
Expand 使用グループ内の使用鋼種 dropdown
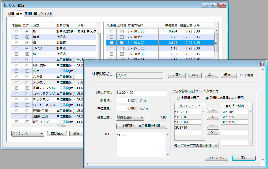pos(196,146)
